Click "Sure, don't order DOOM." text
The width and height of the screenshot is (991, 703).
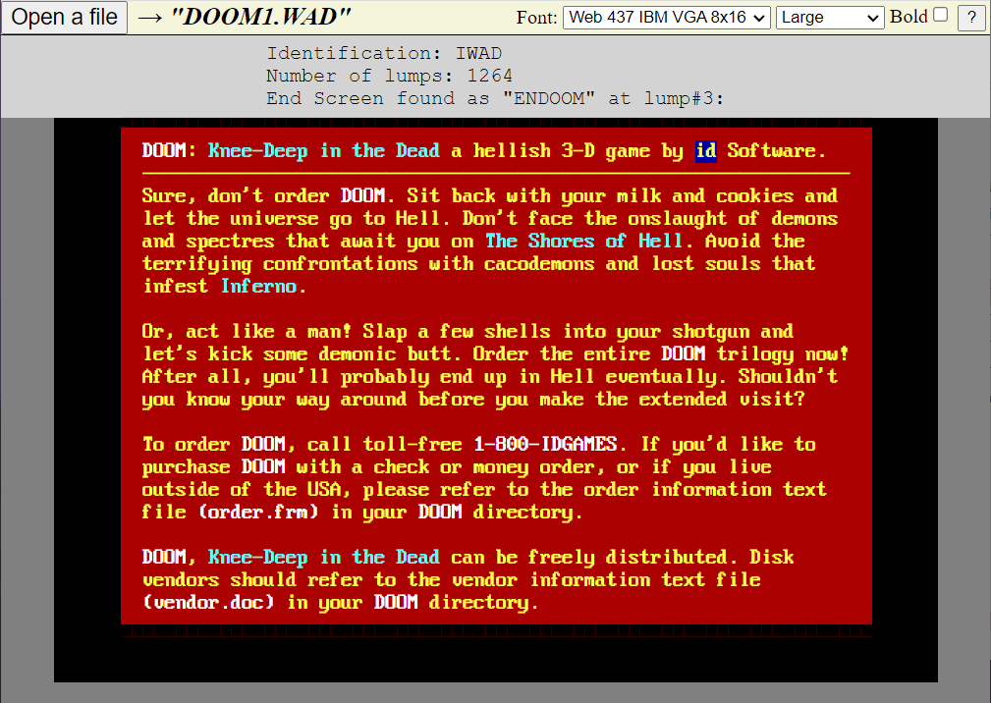coord(268,196)
